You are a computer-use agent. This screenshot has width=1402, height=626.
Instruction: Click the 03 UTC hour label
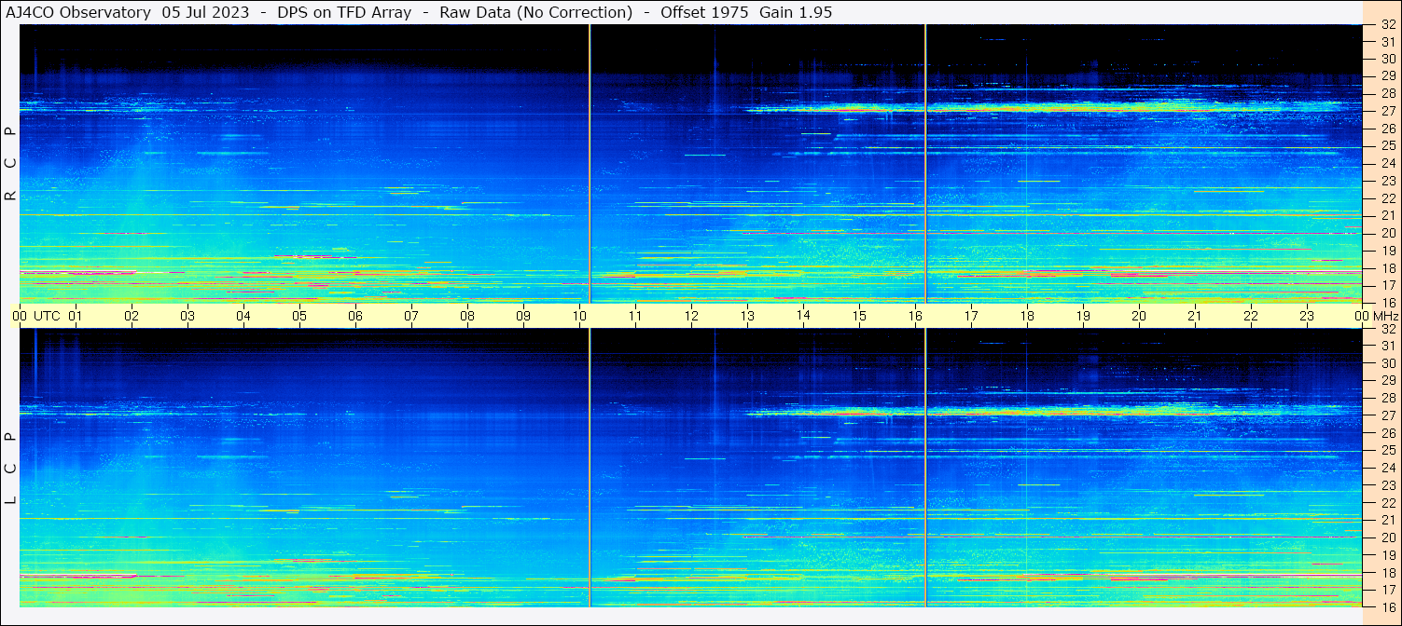click(187, 316)
